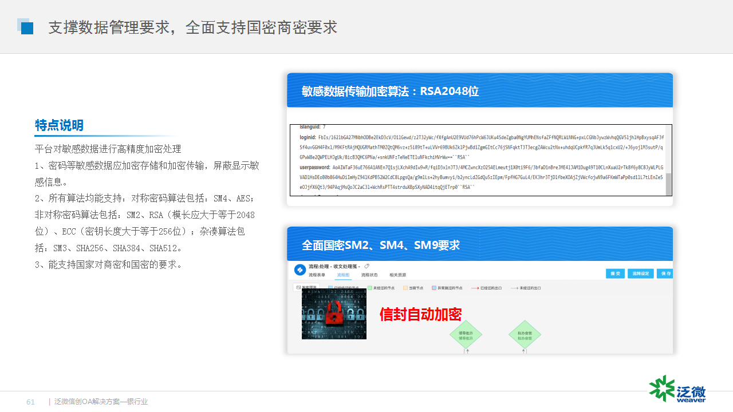Select the 拟办会签 diamond node
The width and height of the screenshot is (733, 412).
[x=525, y=335]
